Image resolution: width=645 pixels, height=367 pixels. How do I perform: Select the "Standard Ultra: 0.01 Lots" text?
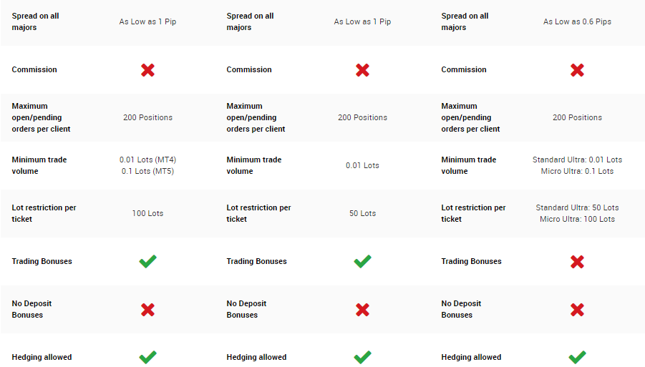(x=577, y=160)
